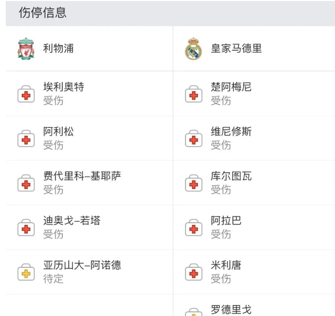Click the Liverpool club crest icon

click(x=26, y=49)
